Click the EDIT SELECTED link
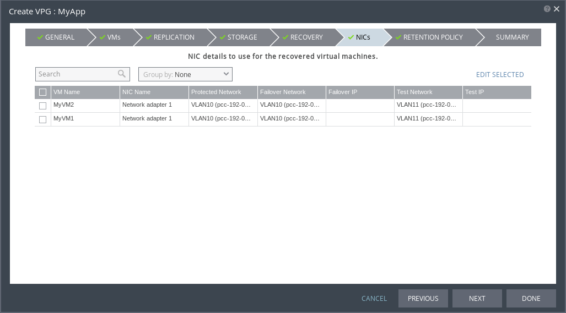The image size is (566, 313). point(500,75)
